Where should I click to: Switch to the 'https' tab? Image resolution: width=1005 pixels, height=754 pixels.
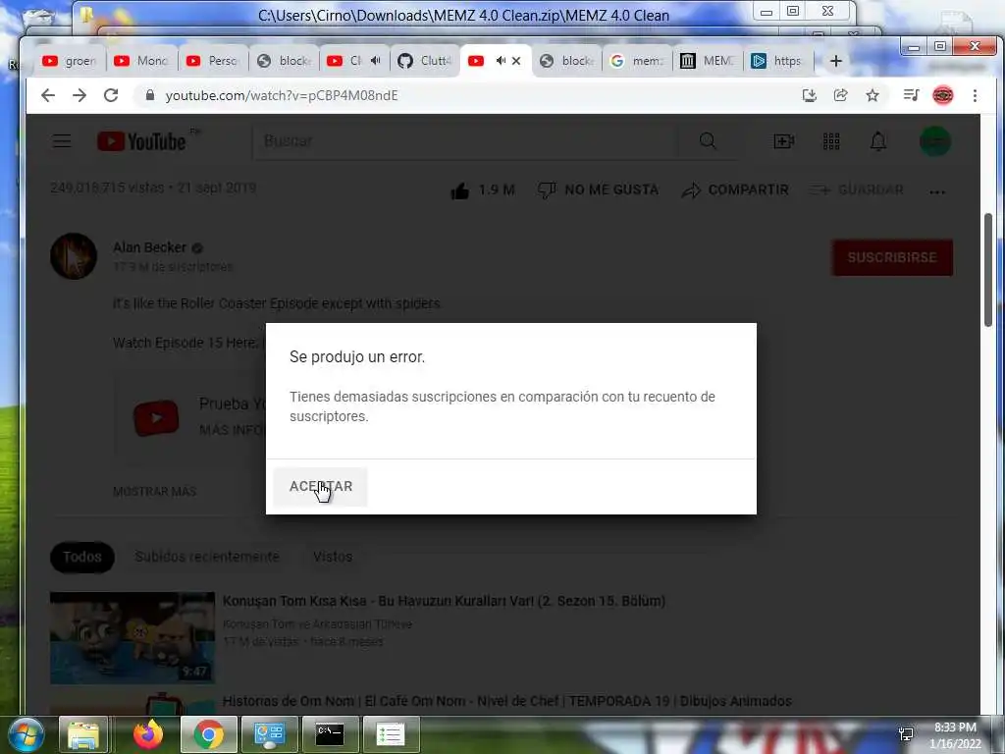[x=778, y=61]
